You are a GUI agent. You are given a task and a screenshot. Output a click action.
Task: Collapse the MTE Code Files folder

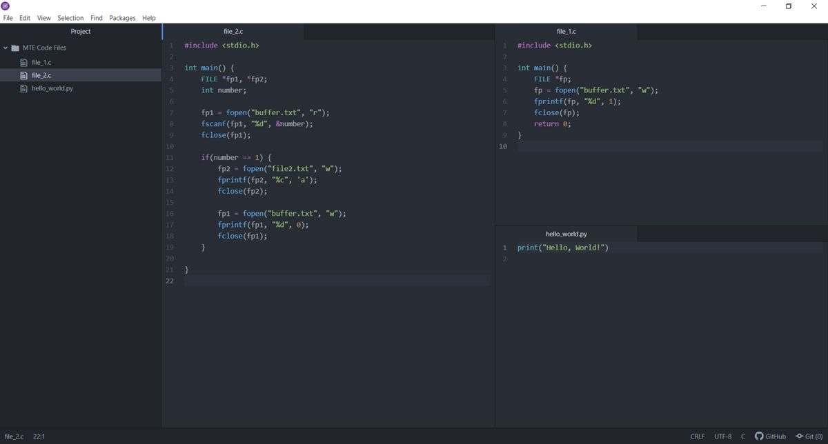click(6, 48)
